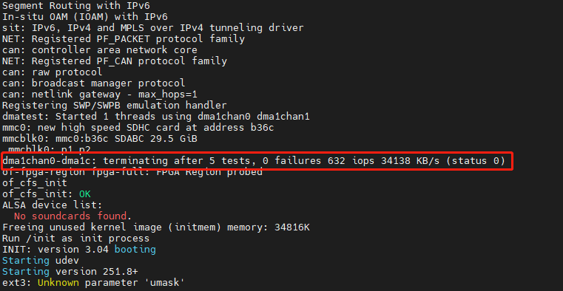Image resolution: width=563 pixels, height=291 pixels.
Task: Click the 'broadcast manager protocol' line
Action: point(94,83)
